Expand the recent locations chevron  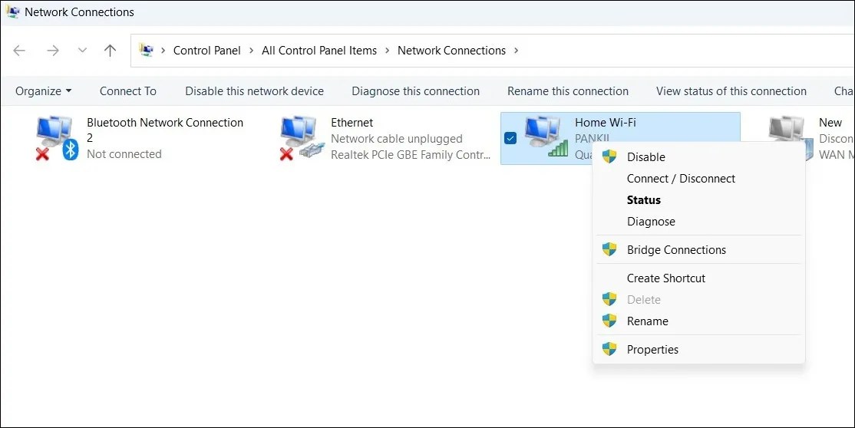[x=82, y=51]
